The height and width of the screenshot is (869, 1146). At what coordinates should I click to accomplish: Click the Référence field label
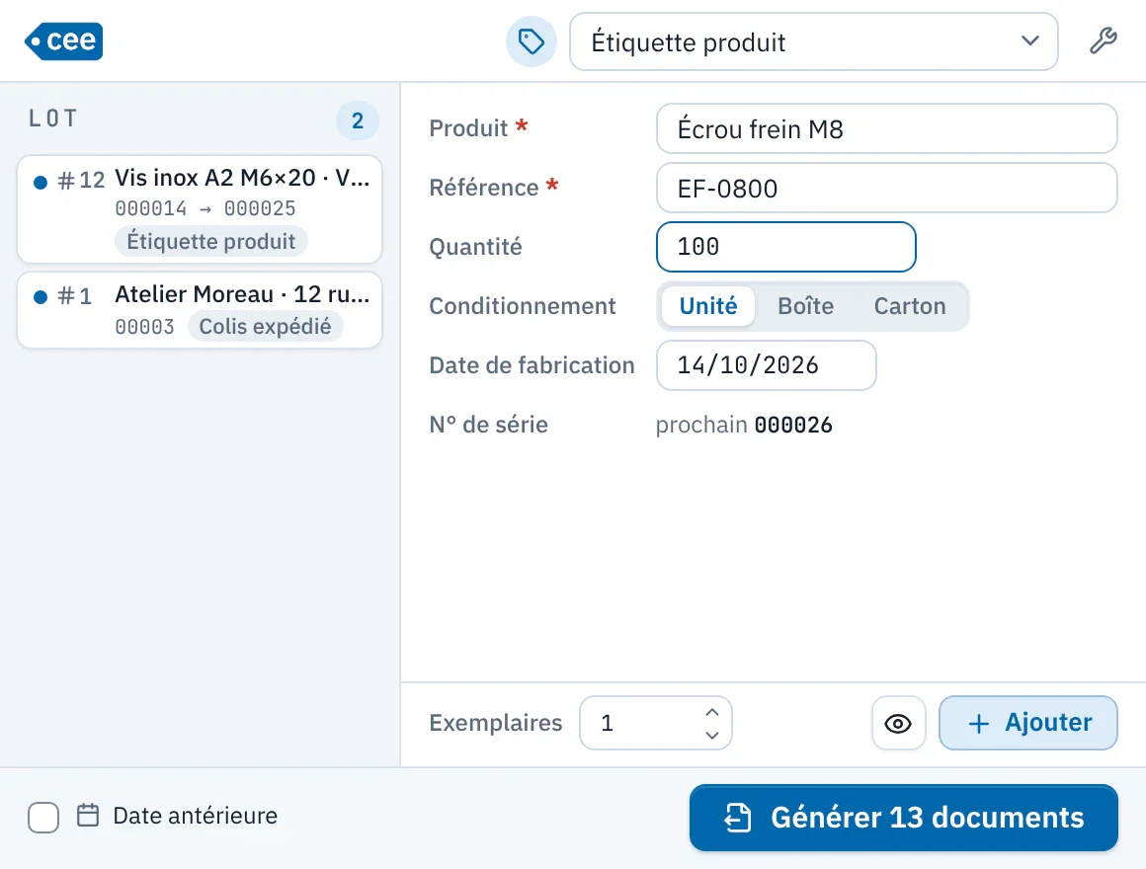point(484,188)
